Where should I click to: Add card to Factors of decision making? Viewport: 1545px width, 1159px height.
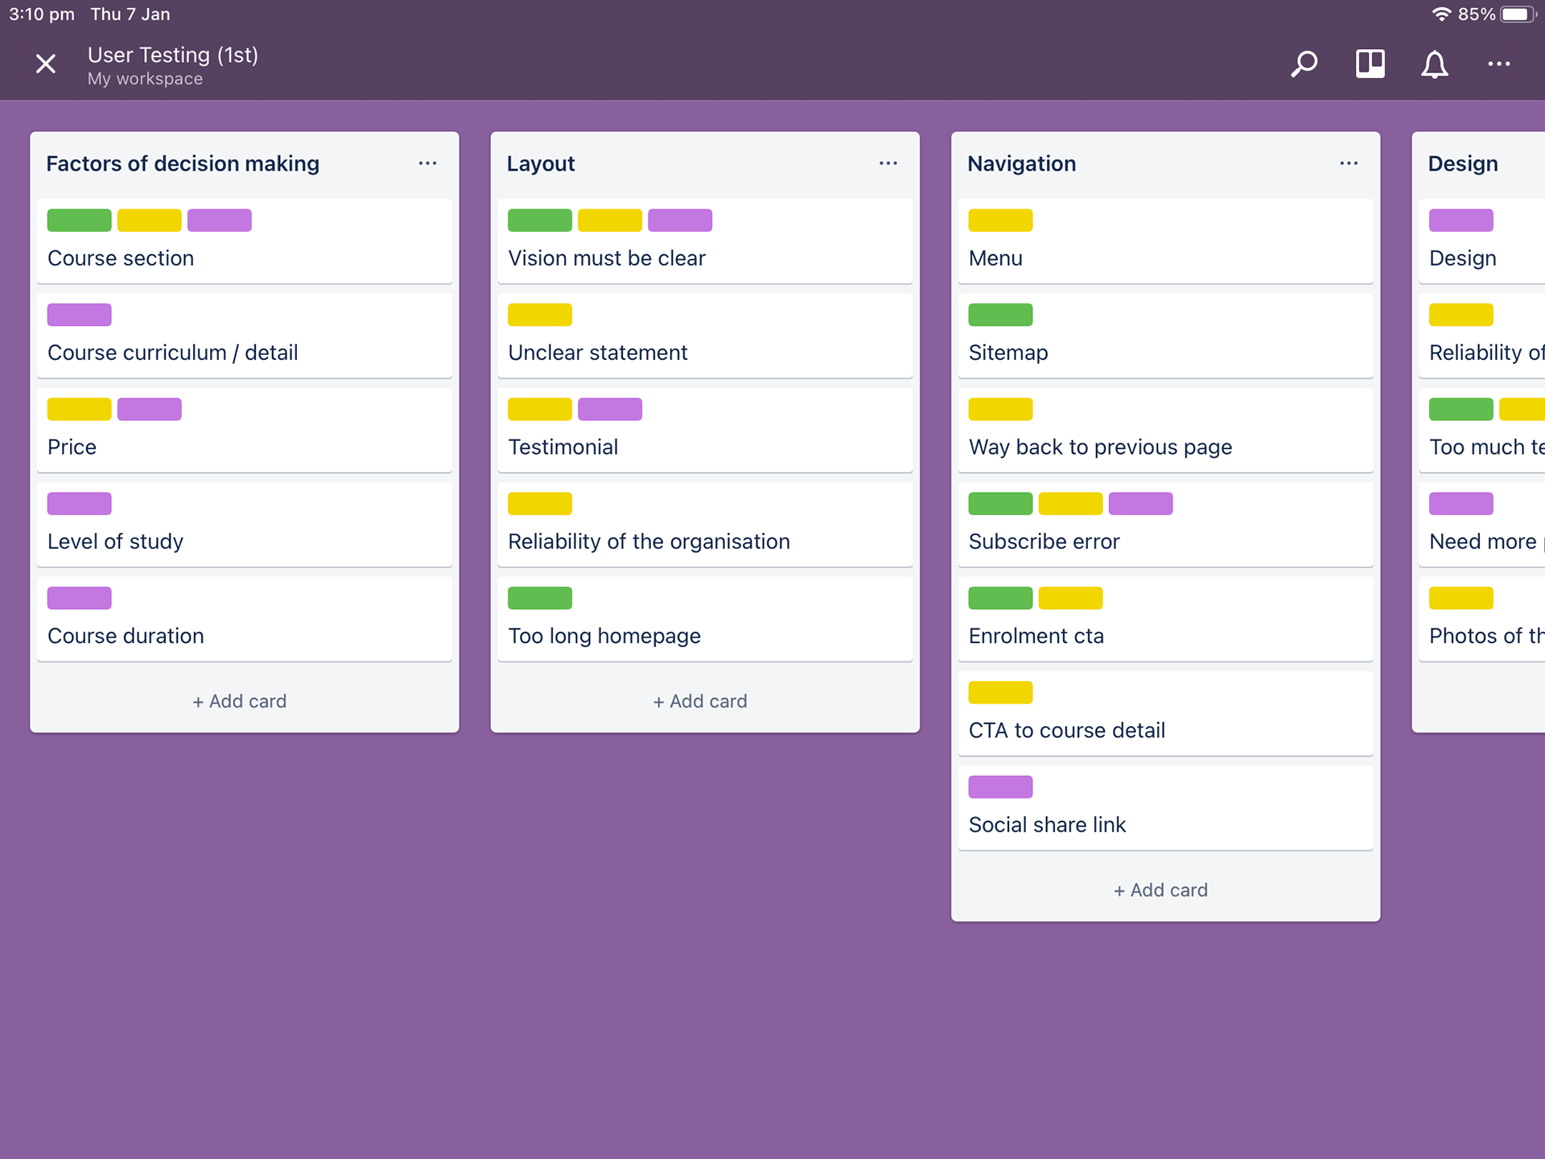coord(240,701)
